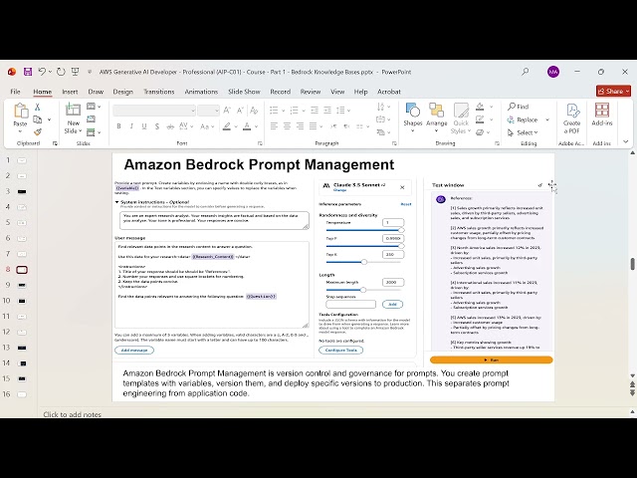The width and height of the screenshot is (637, 478).
Task: Go to next slide double-arrow
Action: (x=633, y=392)
